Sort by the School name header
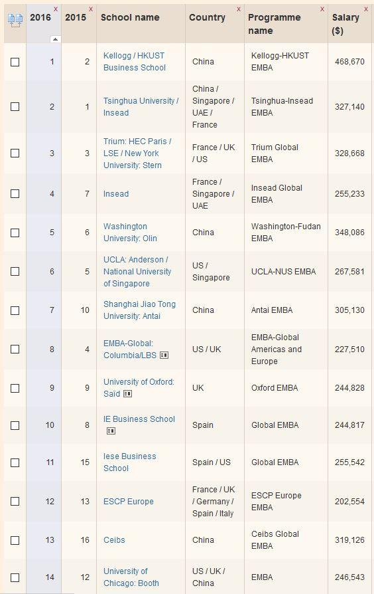The image size is (374, 594). (130, 17)
